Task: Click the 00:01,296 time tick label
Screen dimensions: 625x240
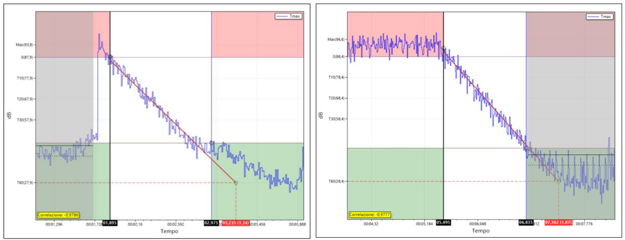Action: coord(54,224)
